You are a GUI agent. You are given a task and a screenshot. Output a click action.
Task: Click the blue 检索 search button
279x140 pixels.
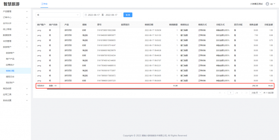128,15
